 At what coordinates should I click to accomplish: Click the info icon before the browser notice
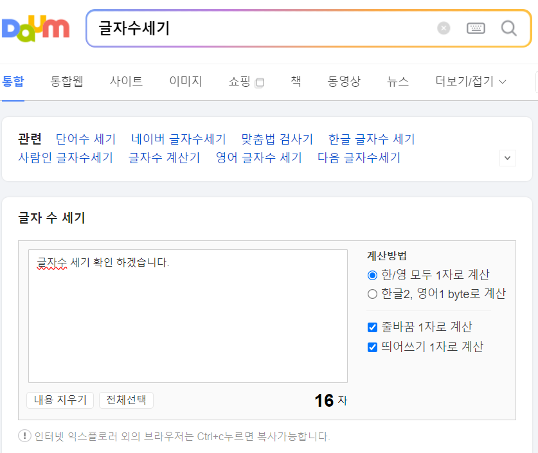coord(24,436)
